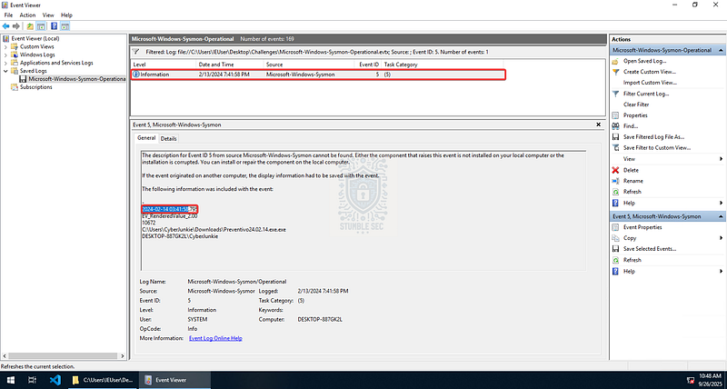
Task: Open Event Properties action
Action: [642, 227]
